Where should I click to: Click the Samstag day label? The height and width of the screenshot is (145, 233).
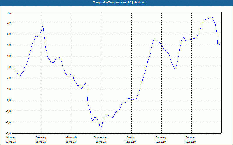(x=161, y=137)
